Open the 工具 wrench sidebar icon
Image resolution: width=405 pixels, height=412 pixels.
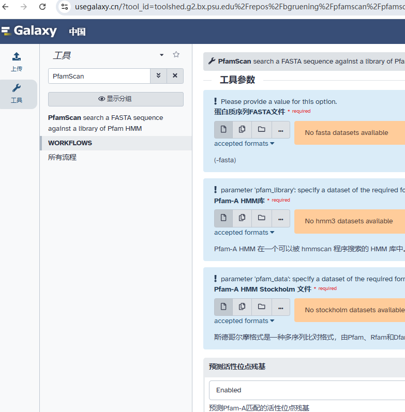17,94
